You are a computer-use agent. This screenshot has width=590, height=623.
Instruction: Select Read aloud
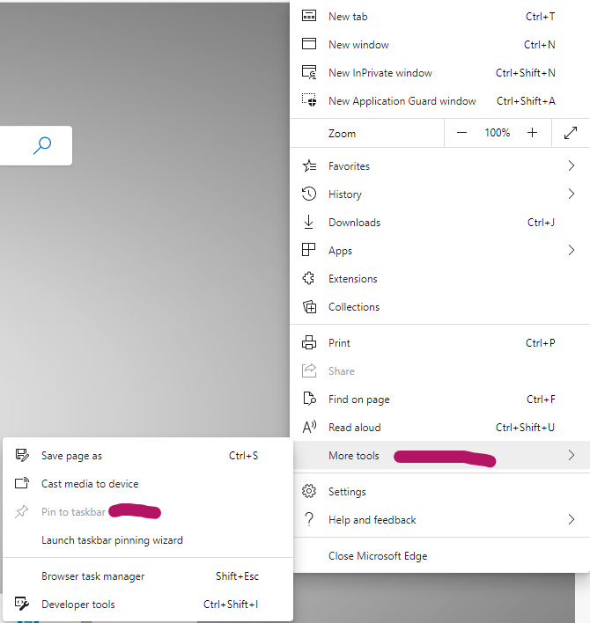tap(439, 428)
